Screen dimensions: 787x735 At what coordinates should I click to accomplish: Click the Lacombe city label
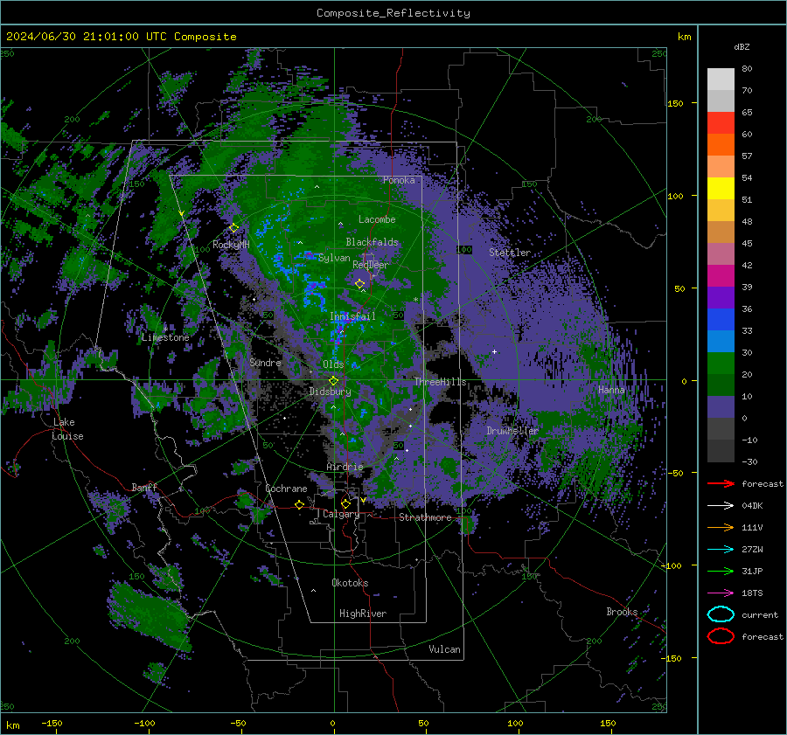click(377, 219)
